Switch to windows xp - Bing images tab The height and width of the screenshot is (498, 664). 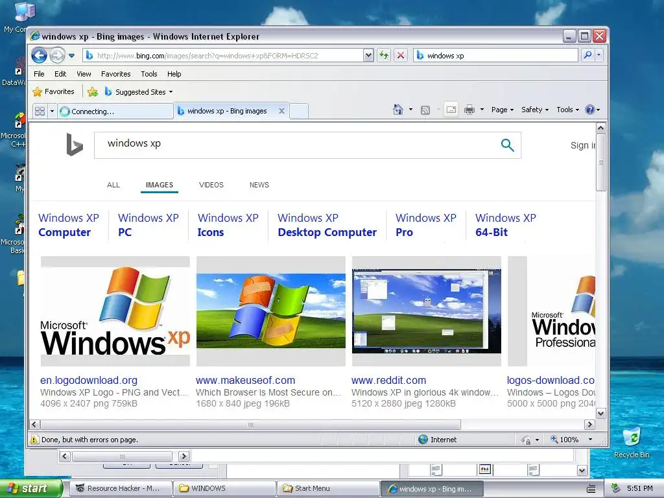point(227,111)
